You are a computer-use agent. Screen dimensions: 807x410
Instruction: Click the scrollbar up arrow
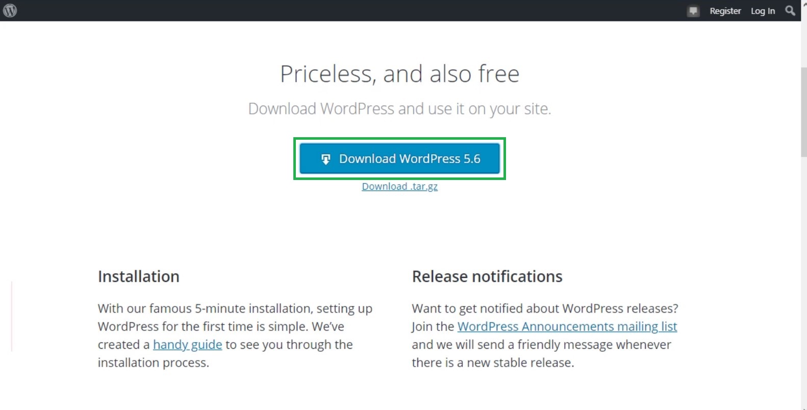(x=804, y=4)
